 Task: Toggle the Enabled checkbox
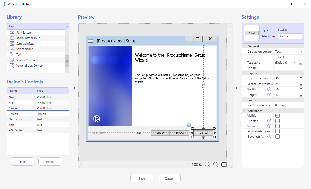277,121
